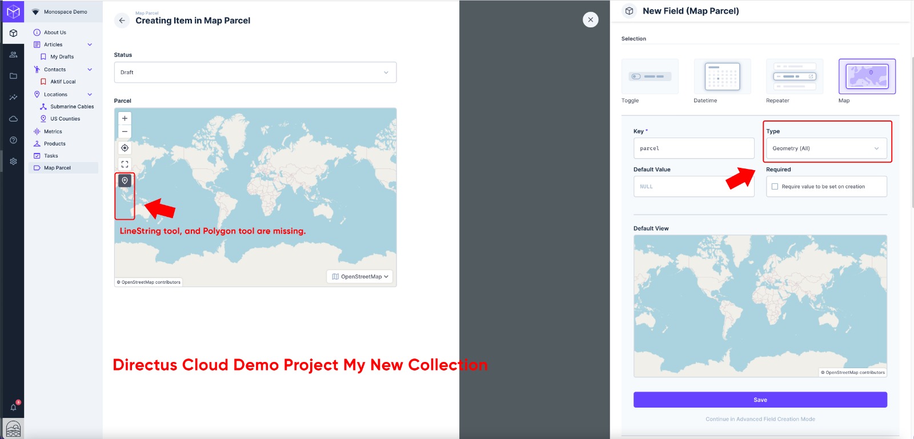Viewport: 914px width, 439px height.
Task: Open the File Library folder icon
Action: (x=13, y=76)
